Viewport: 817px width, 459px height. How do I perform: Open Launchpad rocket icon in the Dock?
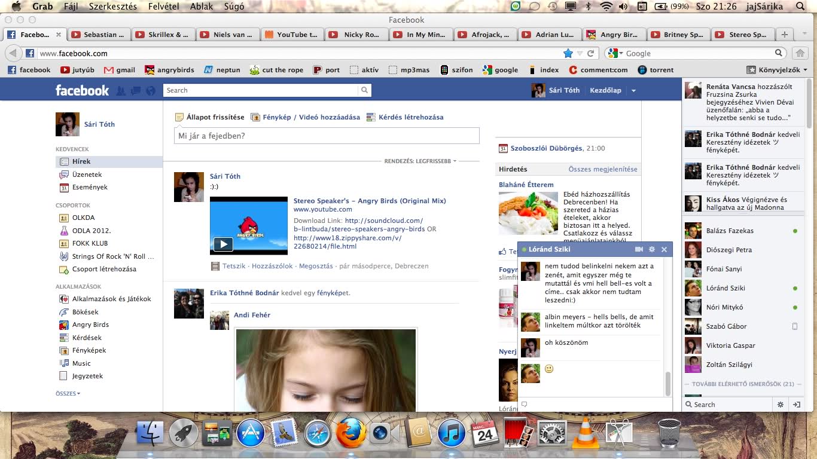point(184,433)
